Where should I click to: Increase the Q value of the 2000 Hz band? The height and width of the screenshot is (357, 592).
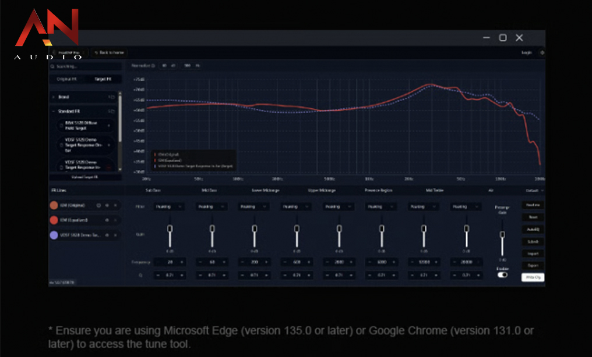pyautogui.click(x=351, y=275)
